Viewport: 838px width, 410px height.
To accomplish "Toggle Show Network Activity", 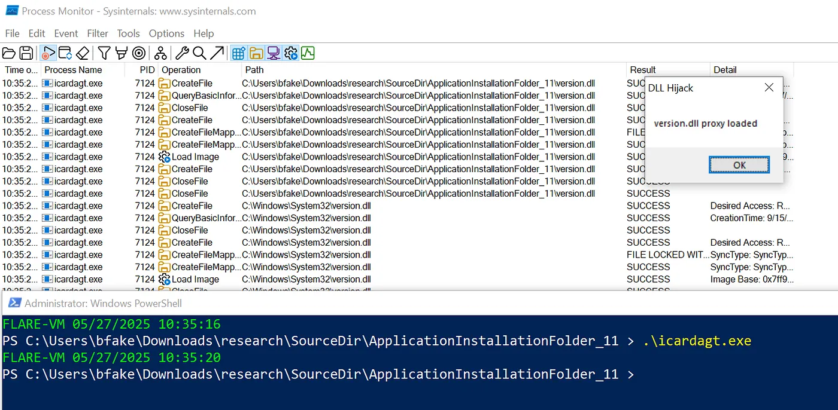I will pyautogui.click(x=274, y=53).
